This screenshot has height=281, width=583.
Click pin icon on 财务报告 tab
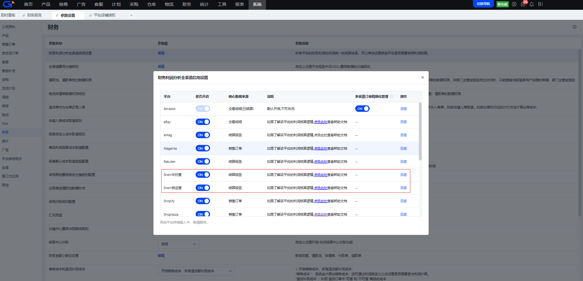coord(24,15)
